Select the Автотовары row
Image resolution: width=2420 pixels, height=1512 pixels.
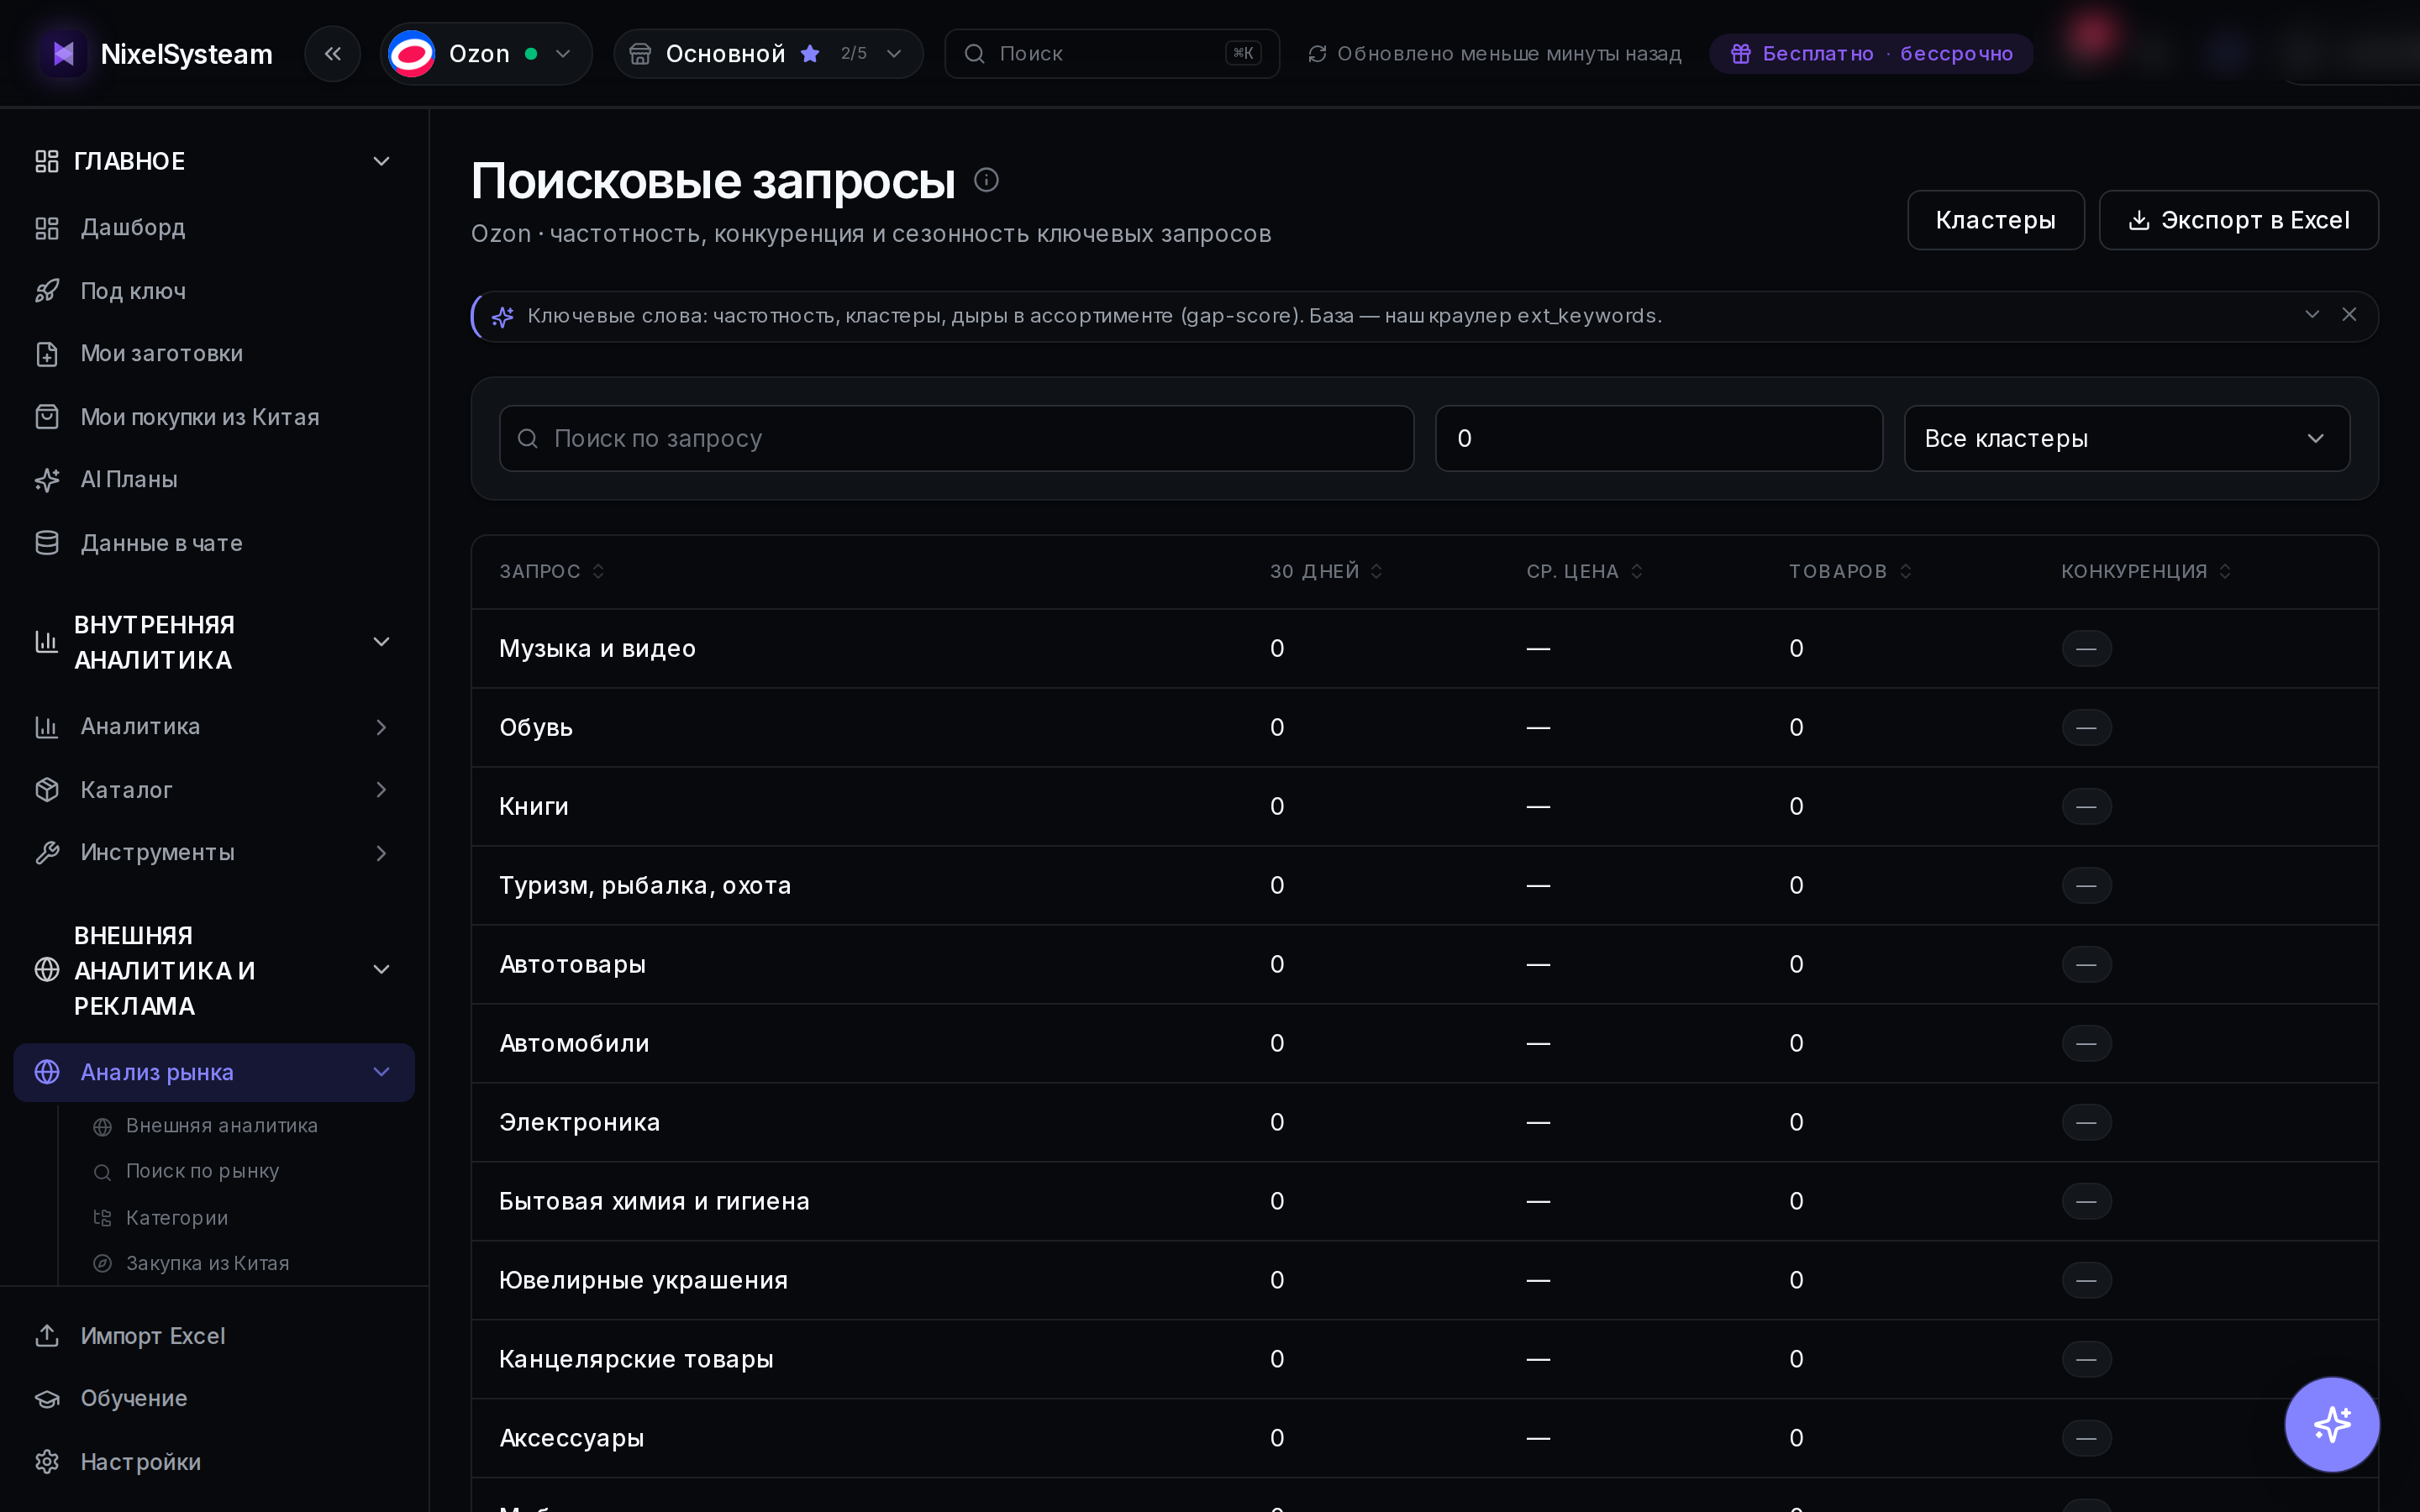point(1424,965)
